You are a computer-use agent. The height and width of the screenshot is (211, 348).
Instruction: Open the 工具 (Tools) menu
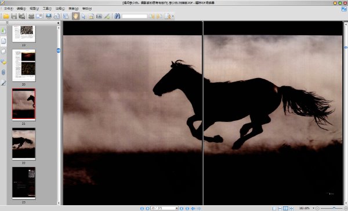coord(47,9)
